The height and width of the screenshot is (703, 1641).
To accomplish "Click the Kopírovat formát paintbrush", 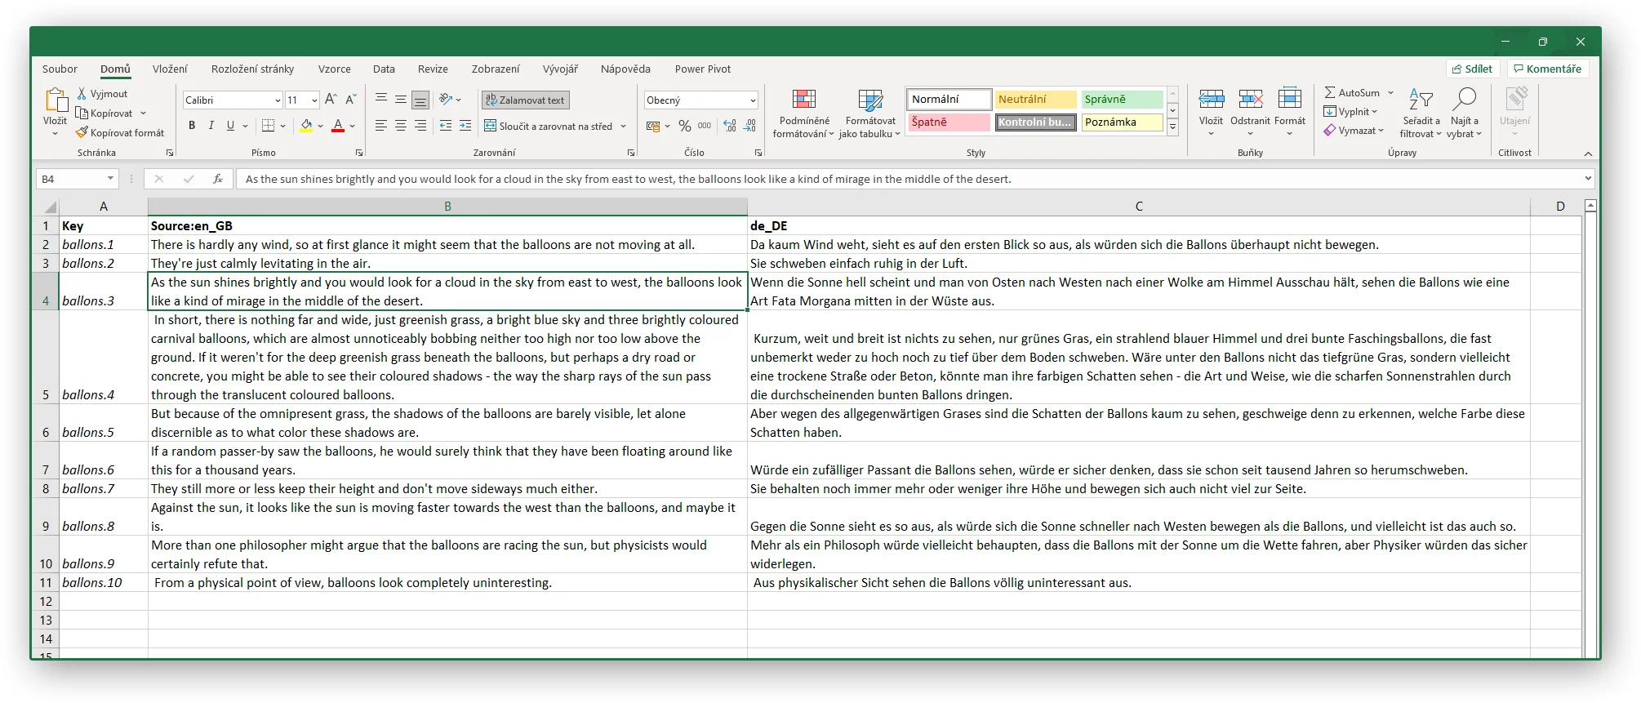I will (82, 132).
